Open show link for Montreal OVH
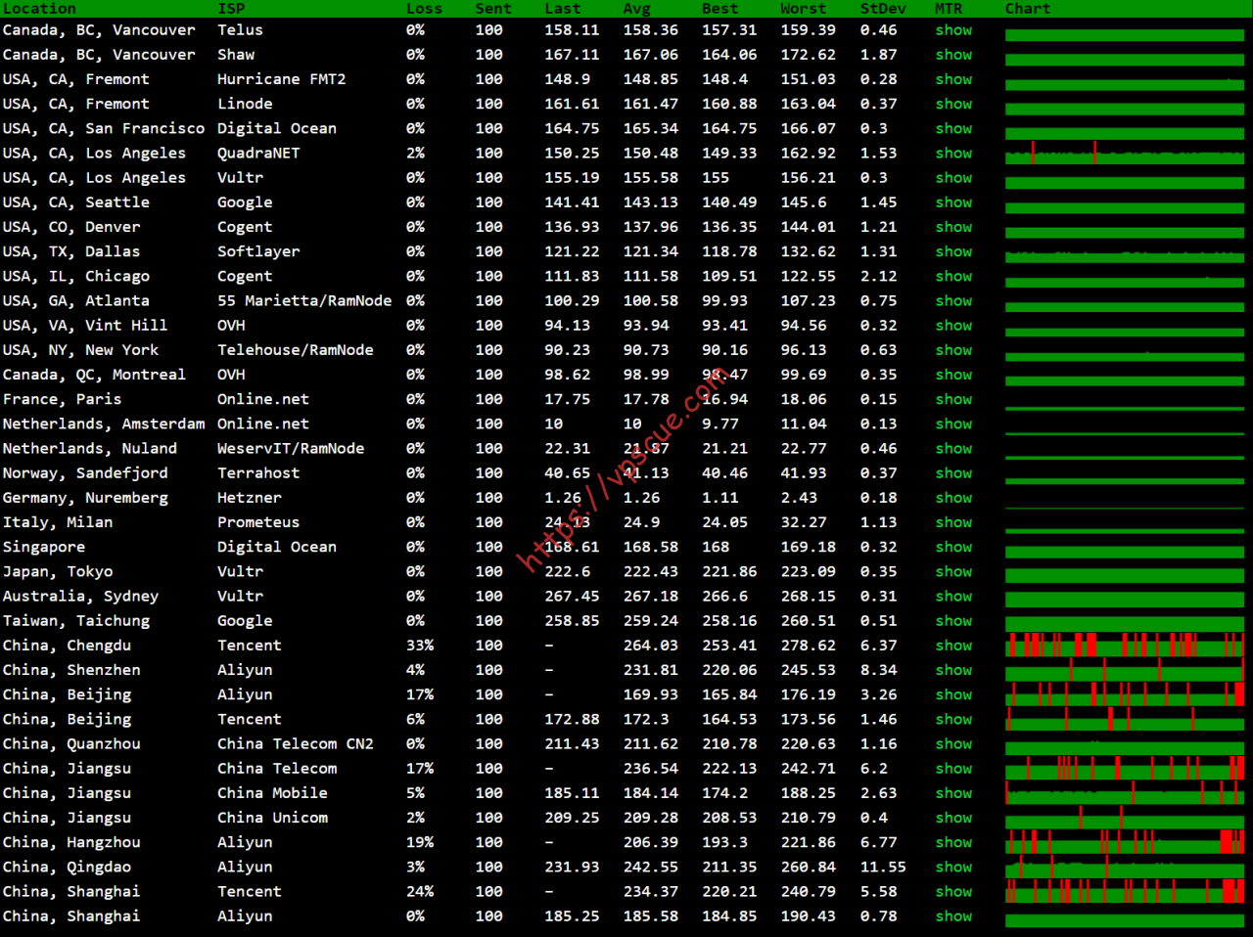The height and width of the screenshot is (937, 1253). (x=953, y=375)
